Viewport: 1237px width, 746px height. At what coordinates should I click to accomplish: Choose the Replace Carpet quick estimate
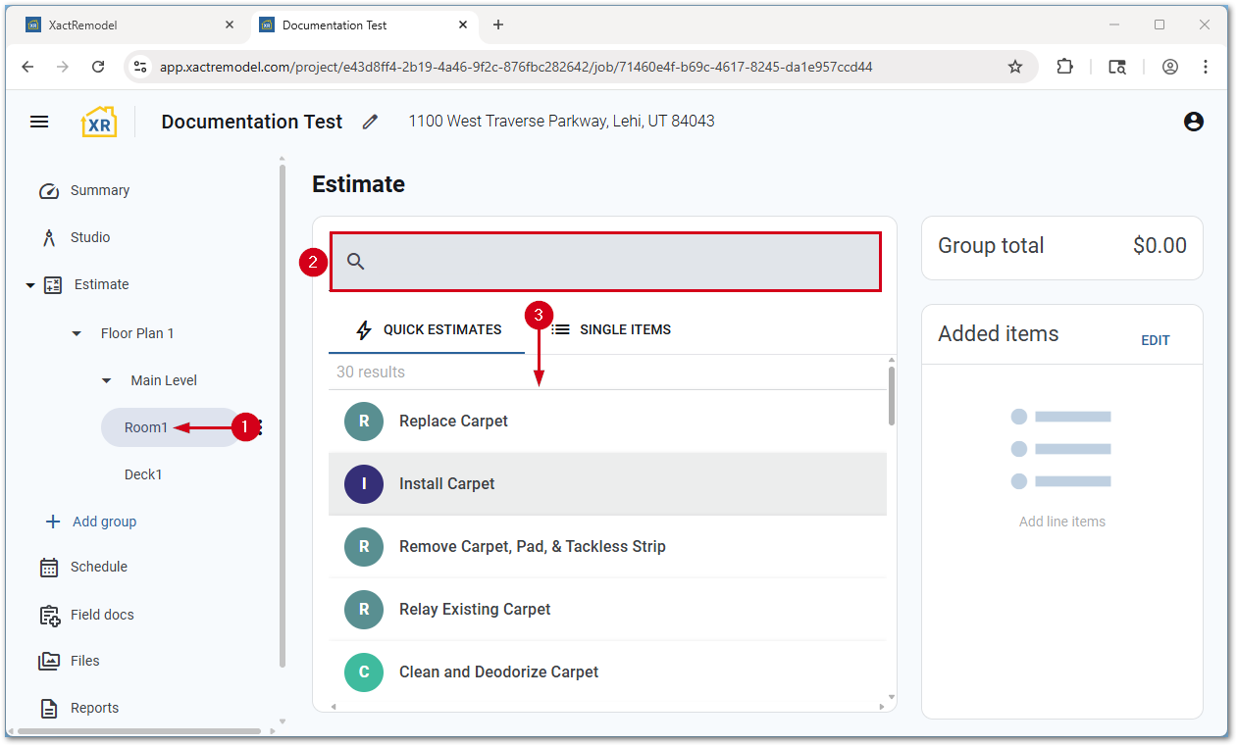453,422
